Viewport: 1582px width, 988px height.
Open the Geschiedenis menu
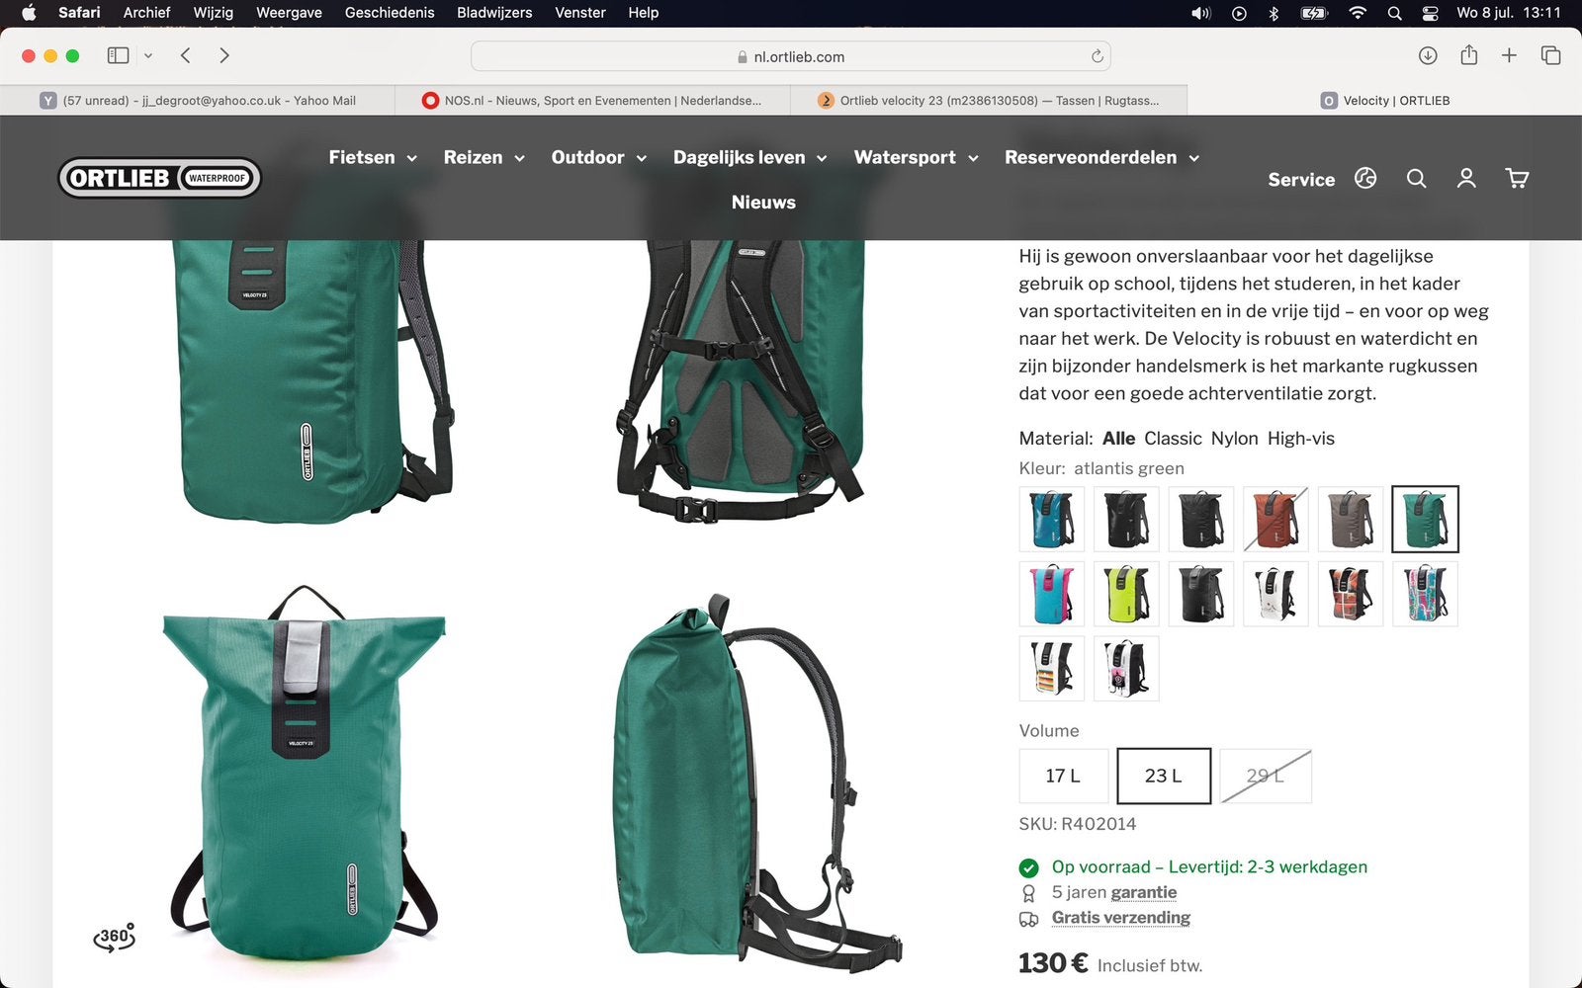[x=390, y=13]
